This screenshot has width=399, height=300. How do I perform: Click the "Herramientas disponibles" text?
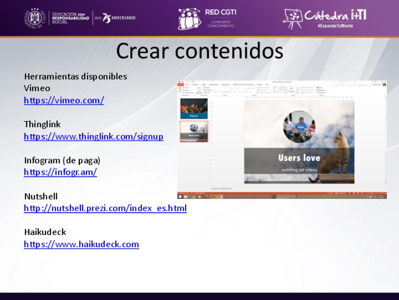pyautogui.click(x=76, y=76)
